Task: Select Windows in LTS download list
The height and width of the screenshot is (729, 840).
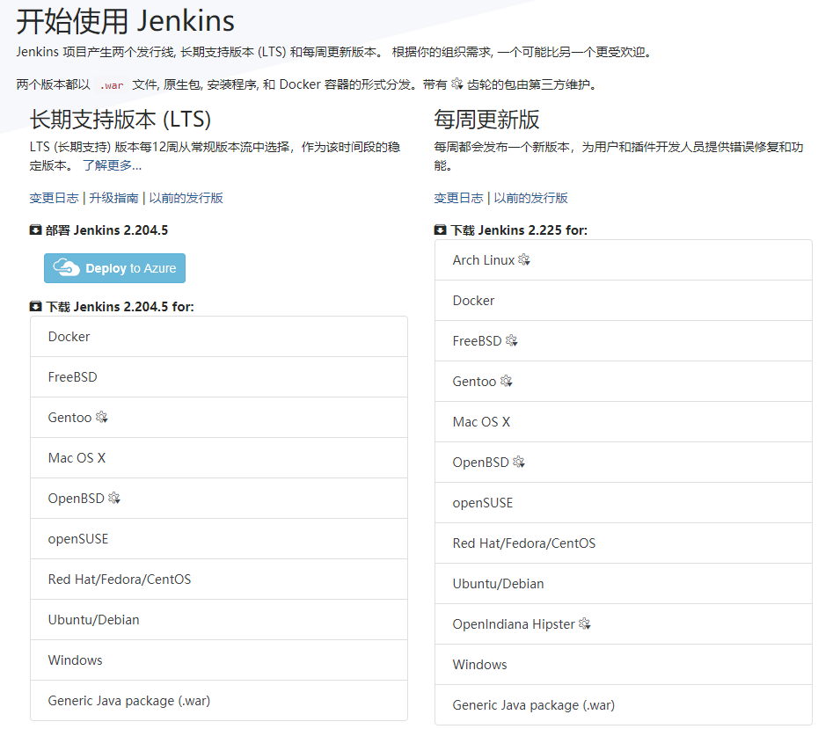Action: 219,660
